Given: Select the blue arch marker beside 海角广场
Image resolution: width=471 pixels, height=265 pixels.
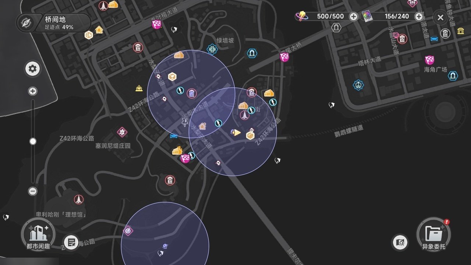Looking at the screenshot, I should pyautogui.click(x=453, y=76).
